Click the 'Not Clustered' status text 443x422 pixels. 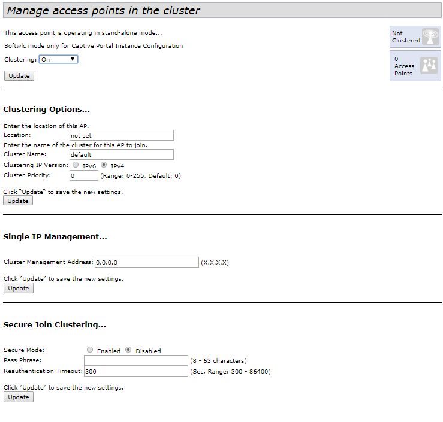click(406, 37)
